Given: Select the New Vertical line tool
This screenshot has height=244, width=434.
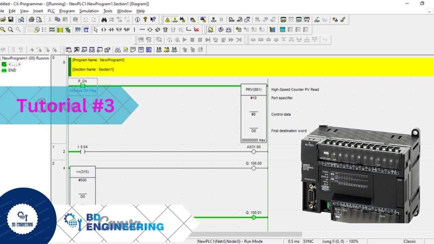Looking at the screenshot, I should coord(134,30).
